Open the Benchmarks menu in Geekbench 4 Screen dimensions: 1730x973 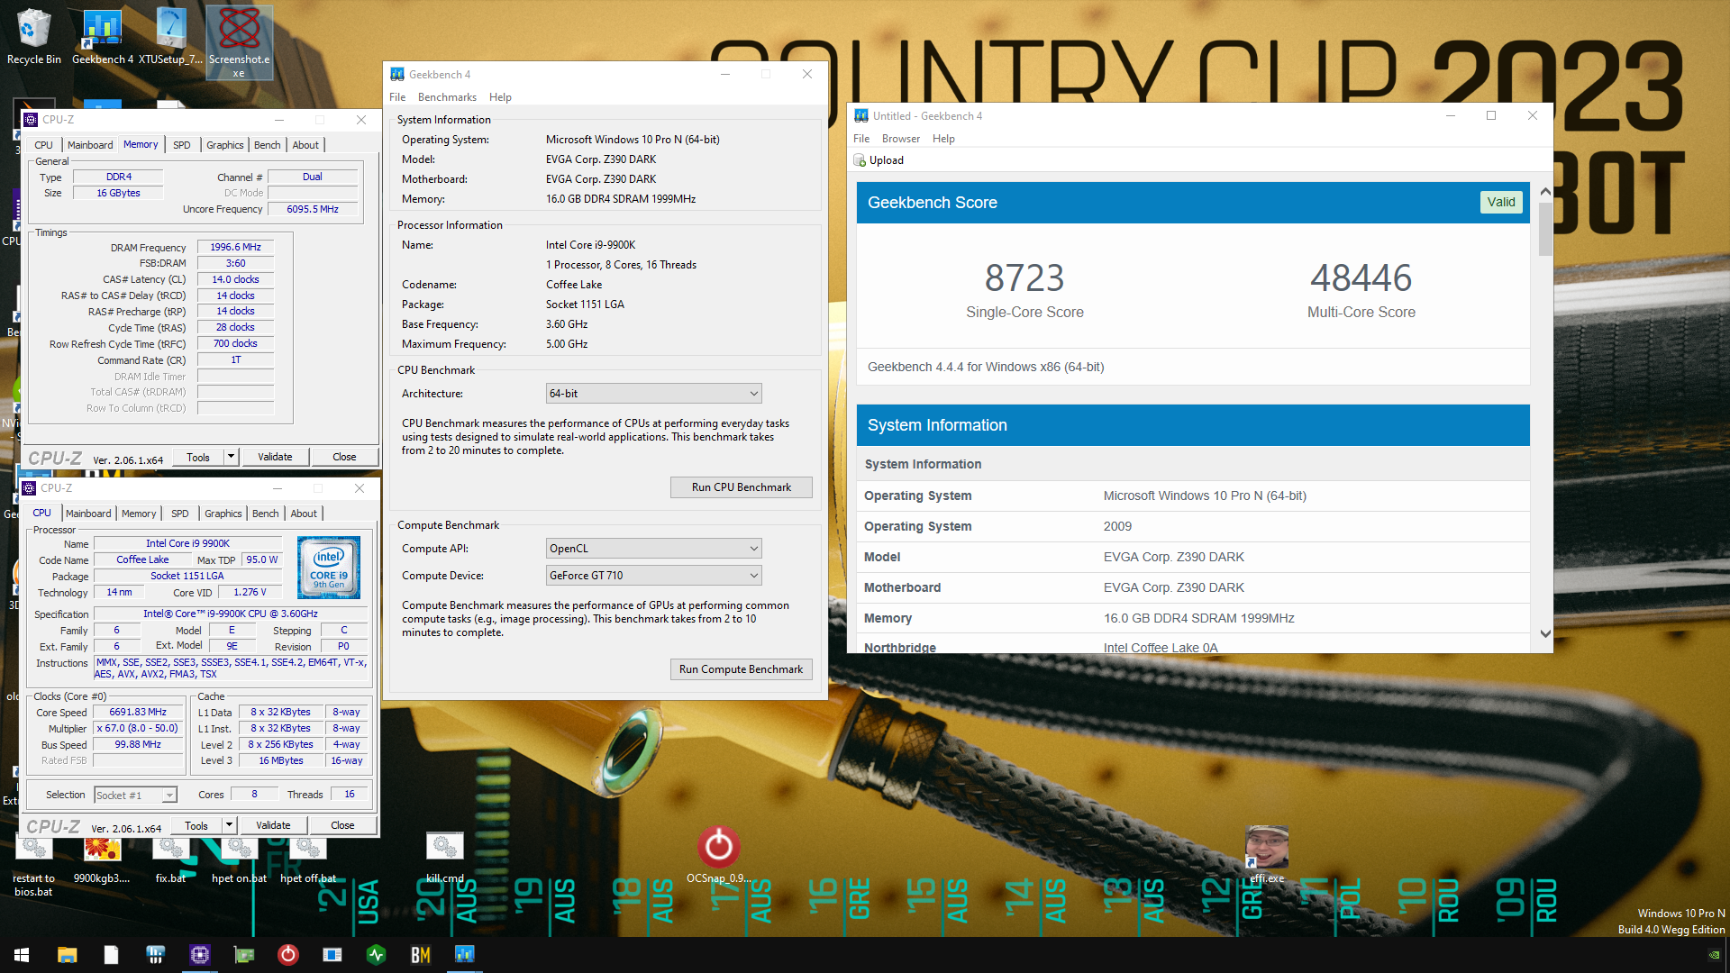click(x=447, y=97)
